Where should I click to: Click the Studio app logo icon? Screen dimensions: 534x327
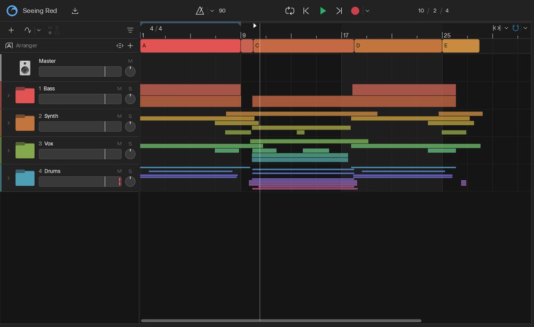(x=12, y=11)
